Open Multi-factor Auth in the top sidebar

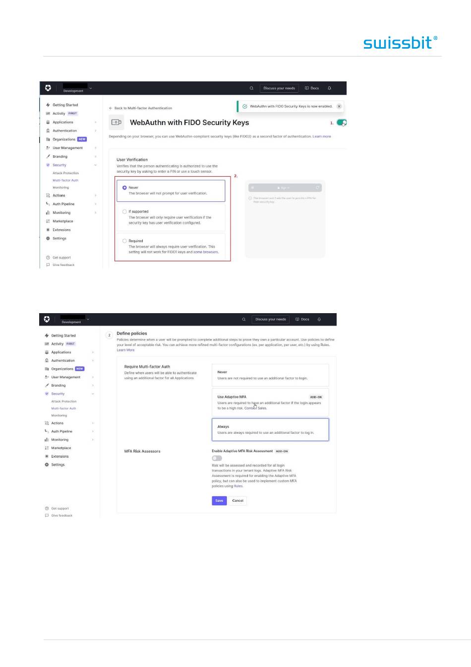pyautogui.click(x=65, y=180)
